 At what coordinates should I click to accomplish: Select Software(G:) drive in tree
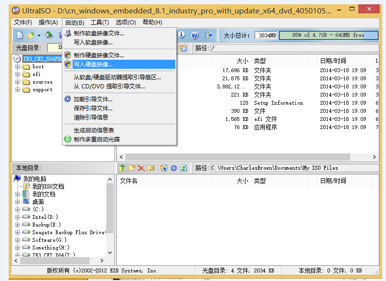[49, 240]
